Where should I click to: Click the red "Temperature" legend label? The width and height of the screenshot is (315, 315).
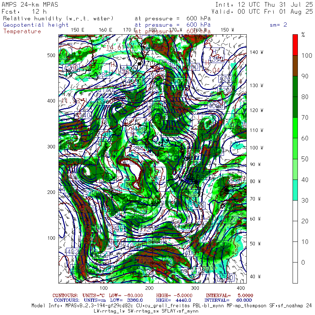point(22,31)
